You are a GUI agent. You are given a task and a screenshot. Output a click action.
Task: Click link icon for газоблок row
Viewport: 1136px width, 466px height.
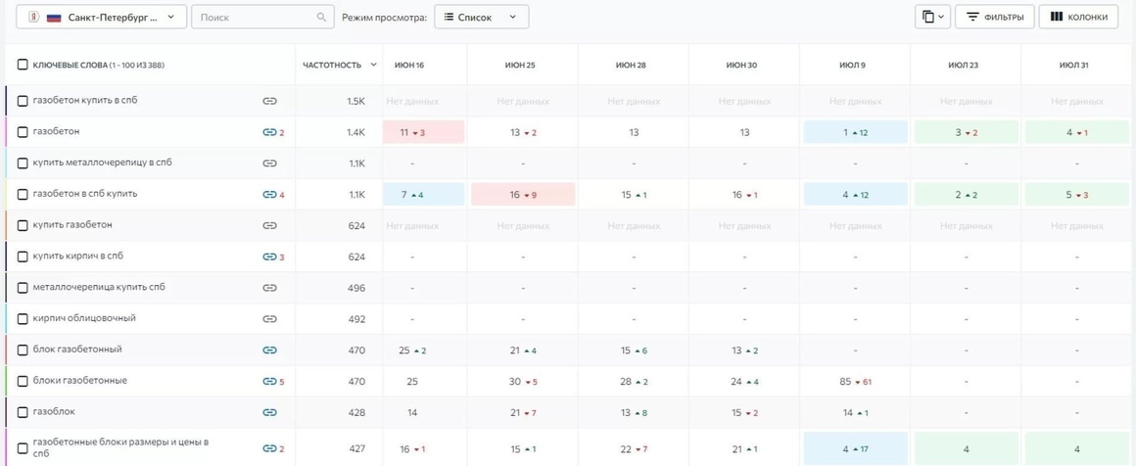pos(269,412)
